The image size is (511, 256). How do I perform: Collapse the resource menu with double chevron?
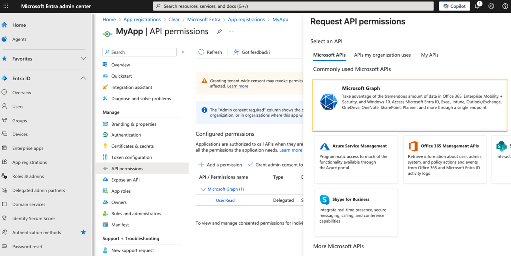tap(183, 52)
